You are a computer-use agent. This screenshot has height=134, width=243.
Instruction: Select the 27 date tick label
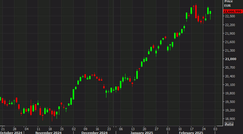tap(157, 129)
